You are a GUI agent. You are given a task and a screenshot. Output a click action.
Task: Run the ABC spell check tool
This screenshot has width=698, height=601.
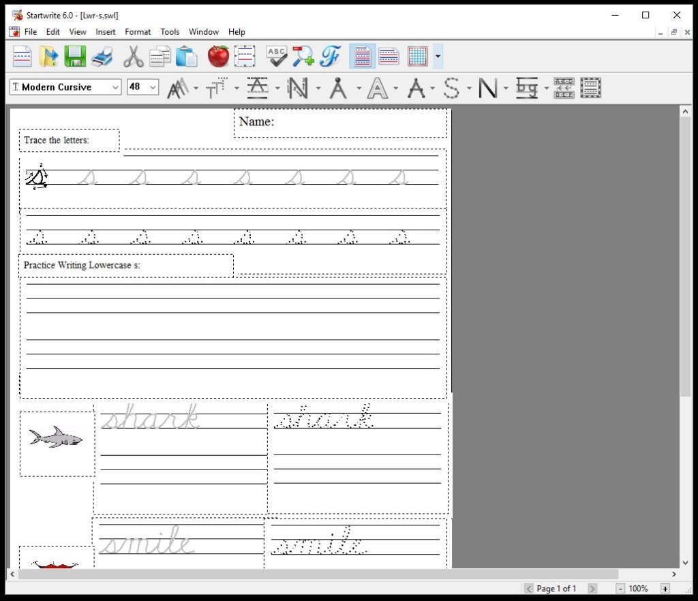[277, 56]
